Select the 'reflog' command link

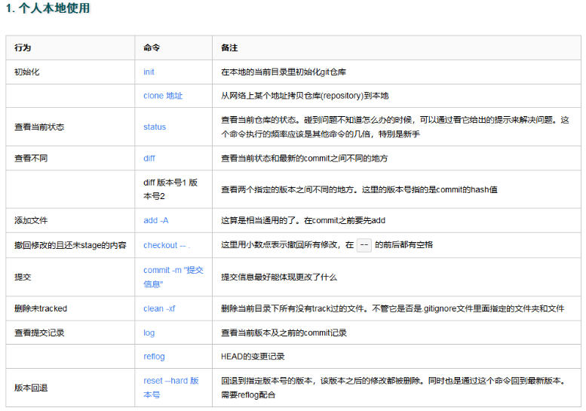(x=154, y=357)
